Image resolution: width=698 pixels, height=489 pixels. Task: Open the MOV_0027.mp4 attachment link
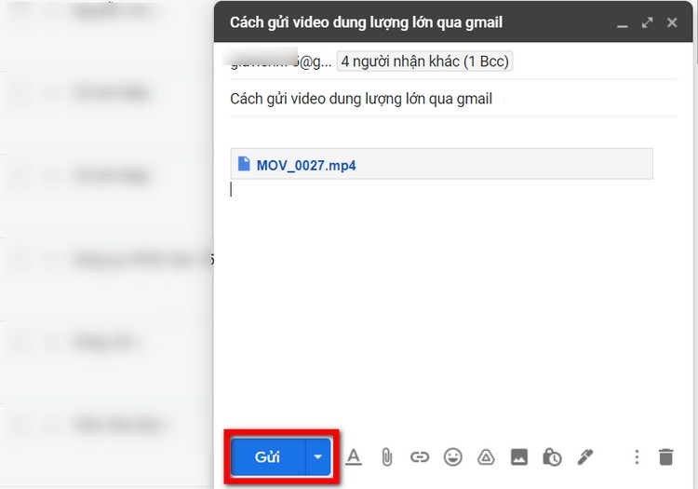click(306, 166)
